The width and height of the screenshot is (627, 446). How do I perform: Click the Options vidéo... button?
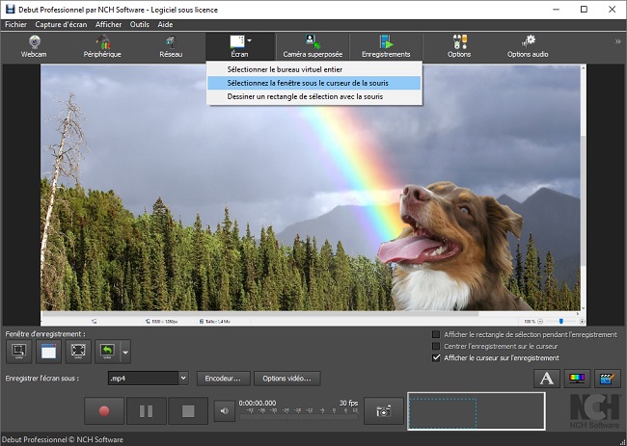click(x=287, y=379)
